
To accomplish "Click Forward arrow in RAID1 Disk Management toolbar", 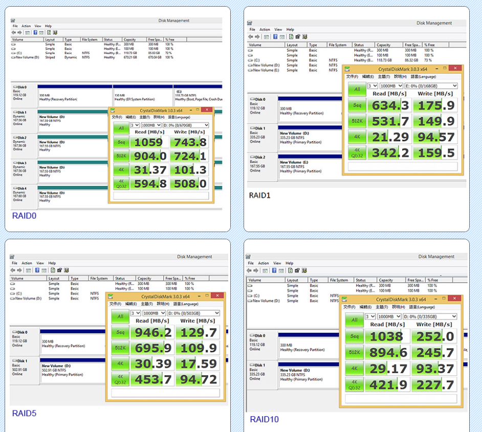I will 258,37.
